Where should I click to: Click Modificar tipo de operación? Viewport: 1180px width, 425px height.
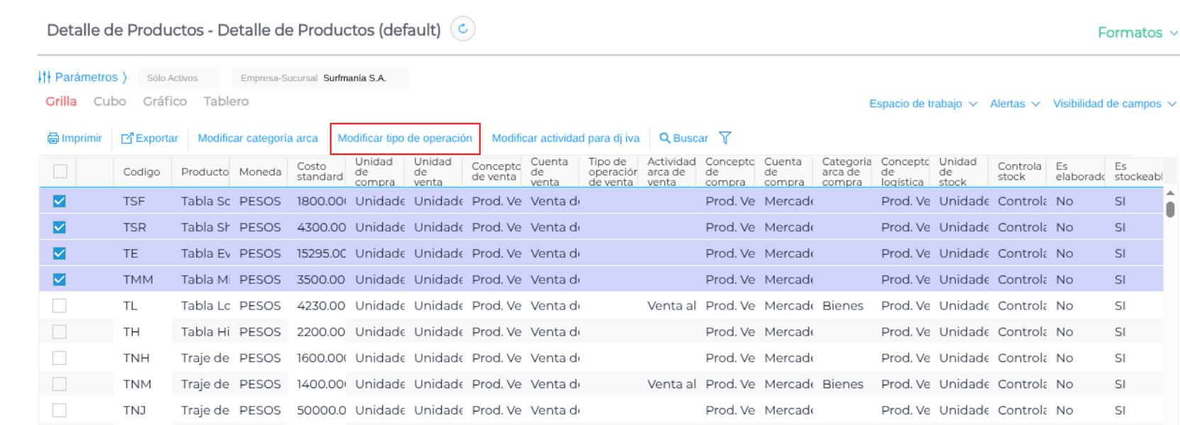point(405,138)
